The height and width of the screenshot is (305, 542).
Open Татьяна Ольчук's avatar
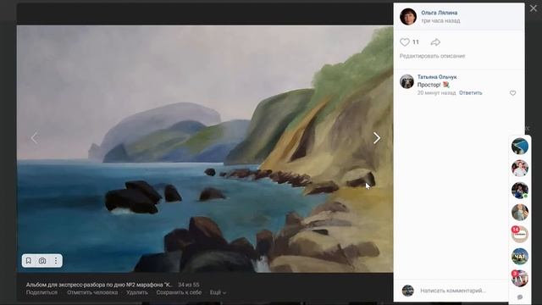pos(406,81)
